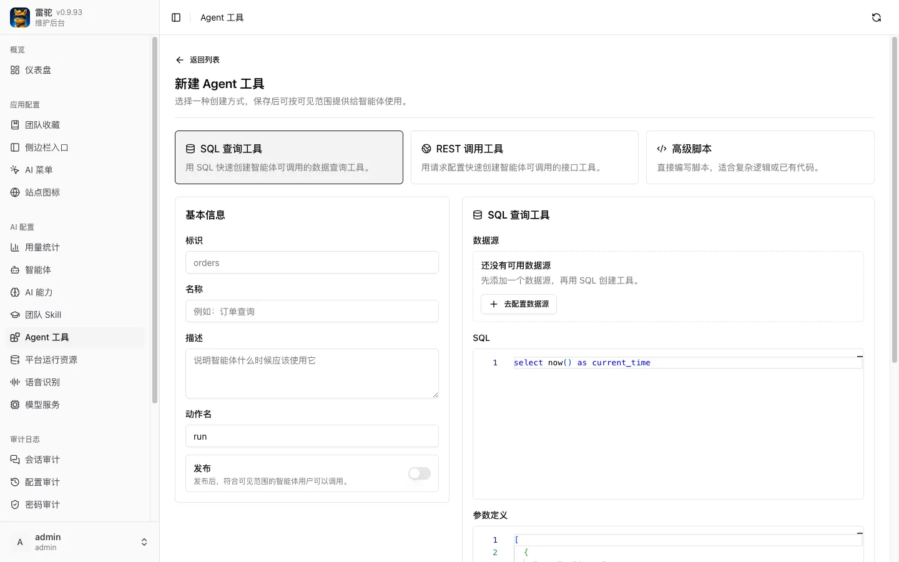
Task: Open 会话审计 audit log
Action: click(x=75, y=460)
